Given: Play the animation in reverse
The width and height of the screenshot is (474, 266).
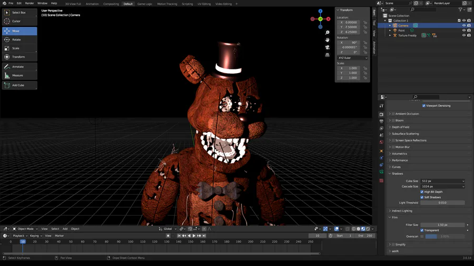Looking at the screenshot, I should pyautogui.click(x=189, y=236).
